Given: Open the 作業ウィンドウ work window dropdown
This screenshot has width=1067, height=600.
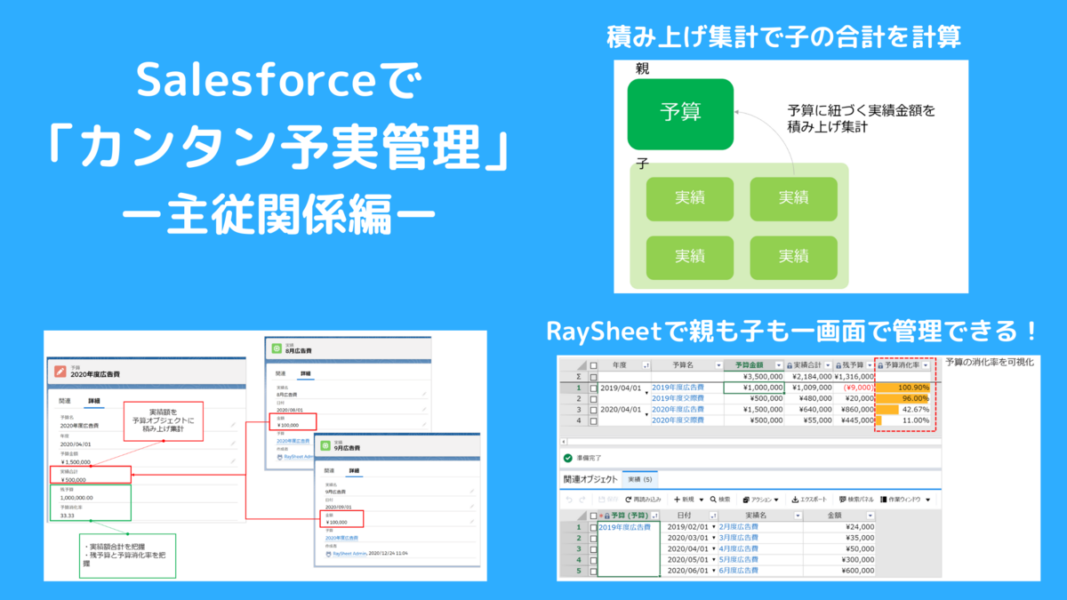Looking at the screenshot, I should click(x=928, y=499).
